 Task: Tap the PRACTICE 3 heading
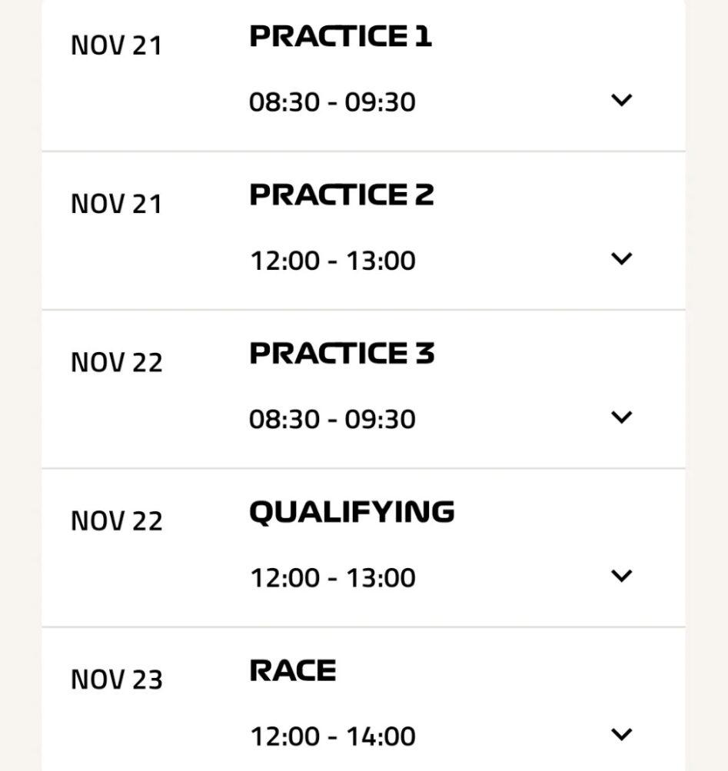tap(341, 353)
